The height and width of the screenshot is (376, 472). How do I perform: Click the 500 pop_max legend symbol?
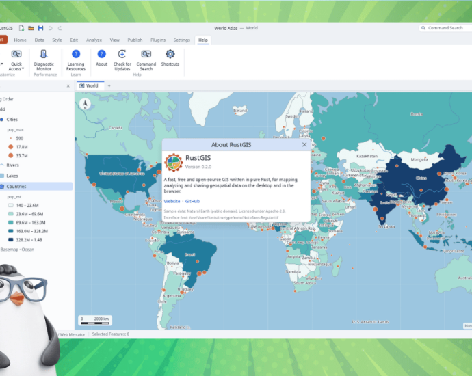[11, 138]
